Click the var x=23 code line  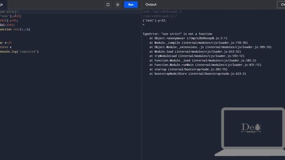[6, 43]
